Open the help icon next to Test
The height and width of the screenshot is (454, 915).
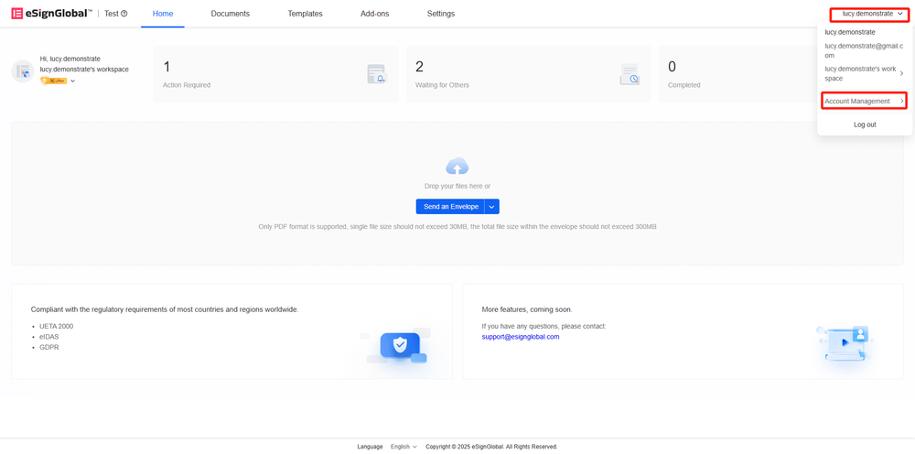(x=124, y=14)
